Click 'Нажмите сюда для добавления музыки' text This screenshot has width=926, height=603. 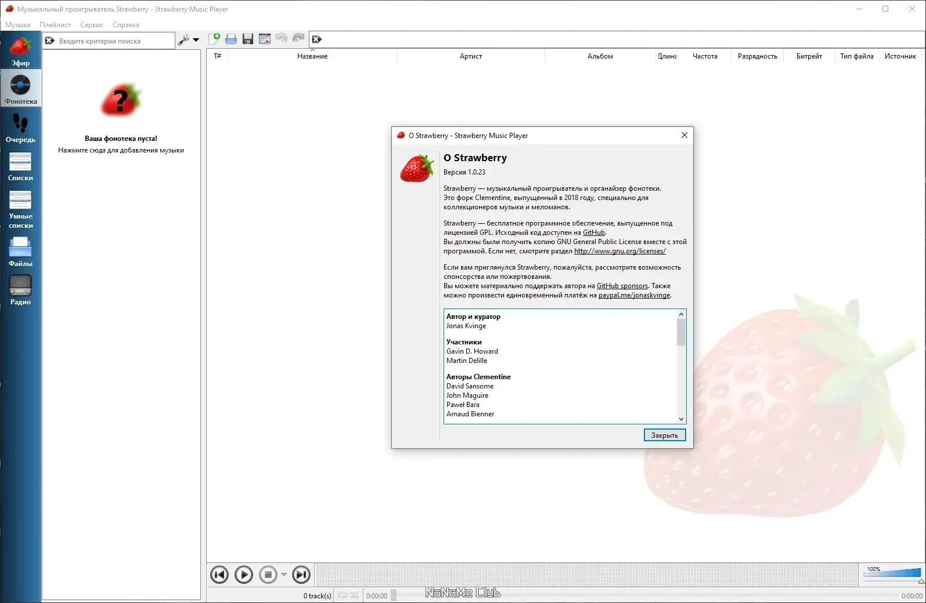pos(121,150)
